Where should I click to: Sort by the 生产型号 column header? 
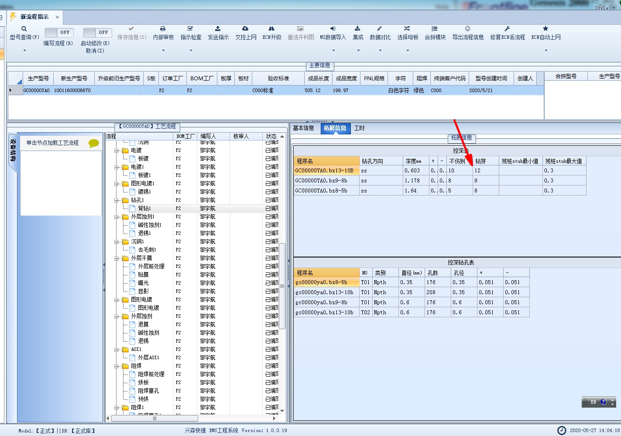pyautogui.click(x=38, y=79)
